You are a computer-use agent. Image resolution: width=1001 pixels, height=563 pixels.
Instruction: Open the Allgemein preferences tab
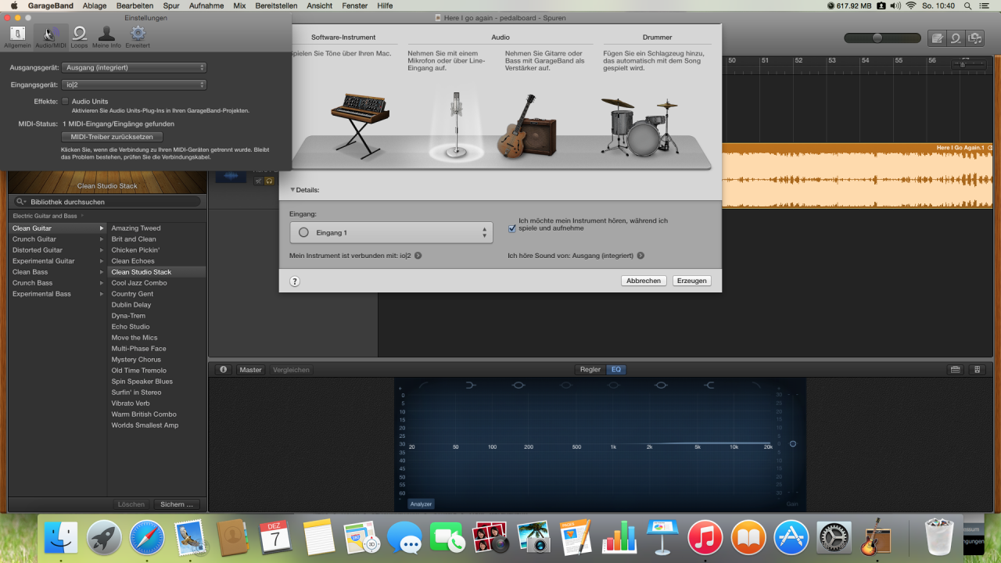[x=17, y=37]
